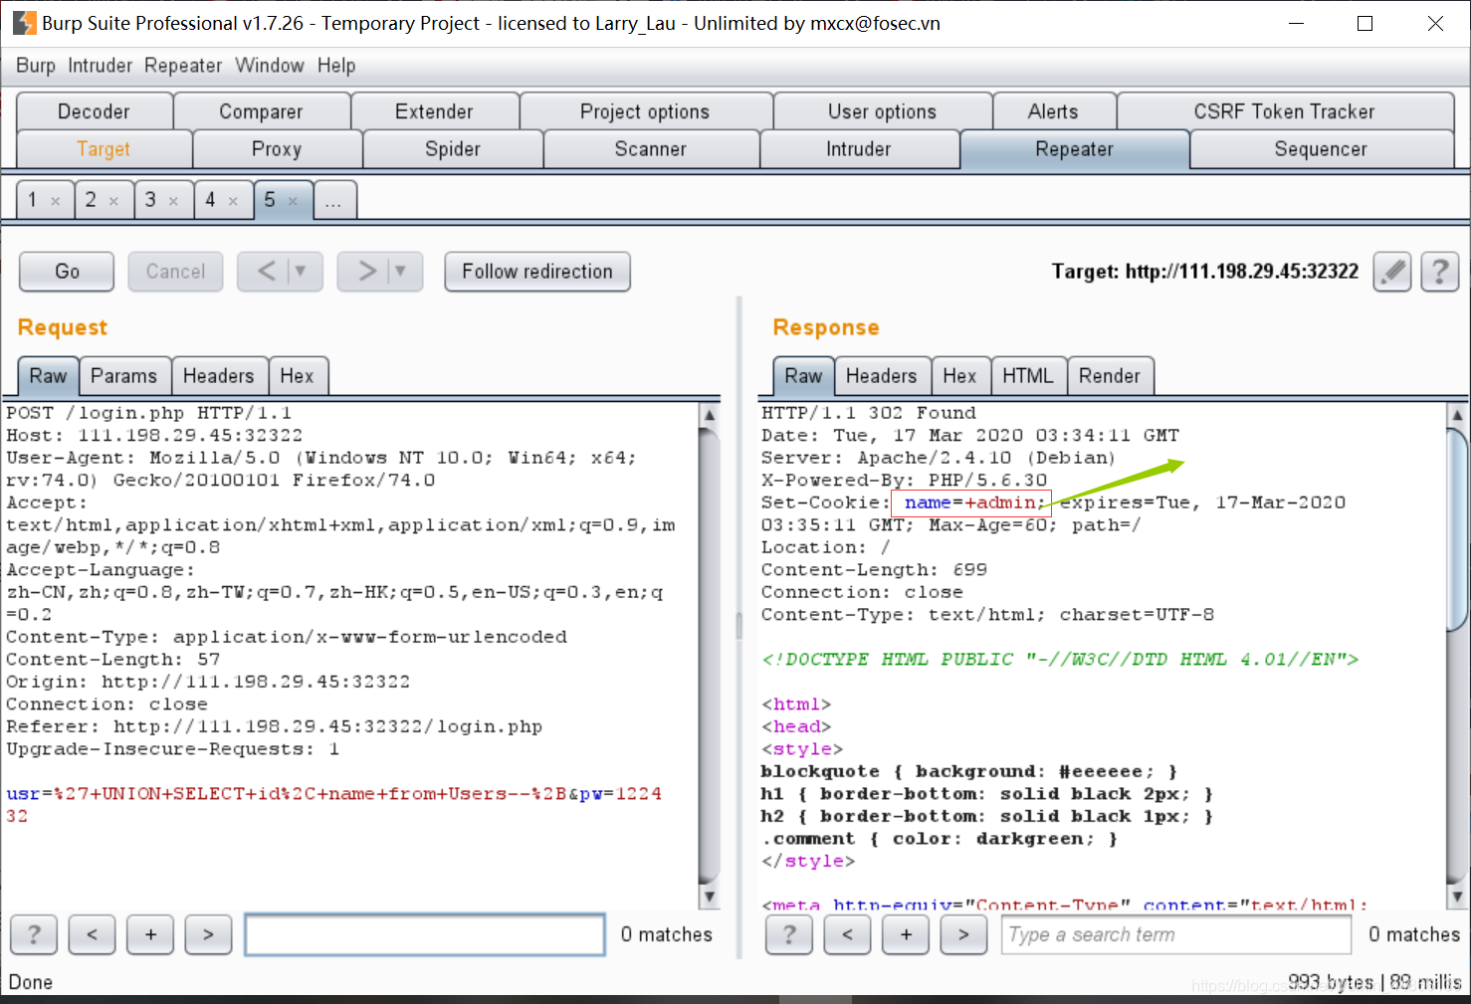Click the Burp Suite logo icon

(x=25, y=23)
